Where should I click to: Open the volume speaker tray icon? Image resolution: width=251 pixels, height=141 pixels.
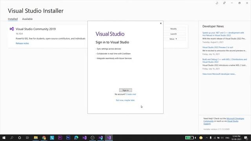tap(222, 137)
